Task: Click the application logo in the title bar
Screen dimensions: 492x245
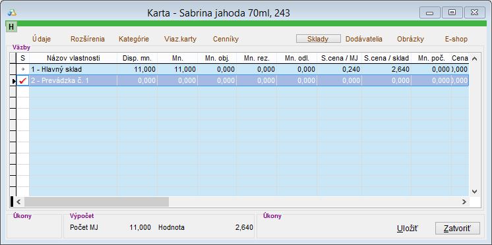Action: [12, 13]
